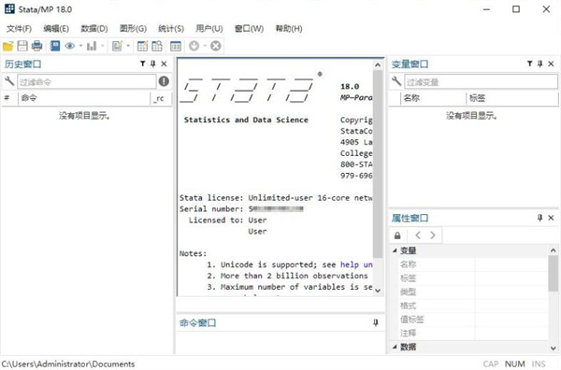Screen dimensions: 561x370
Task: Open the Variables Manager icon
Action: (176, 46)
